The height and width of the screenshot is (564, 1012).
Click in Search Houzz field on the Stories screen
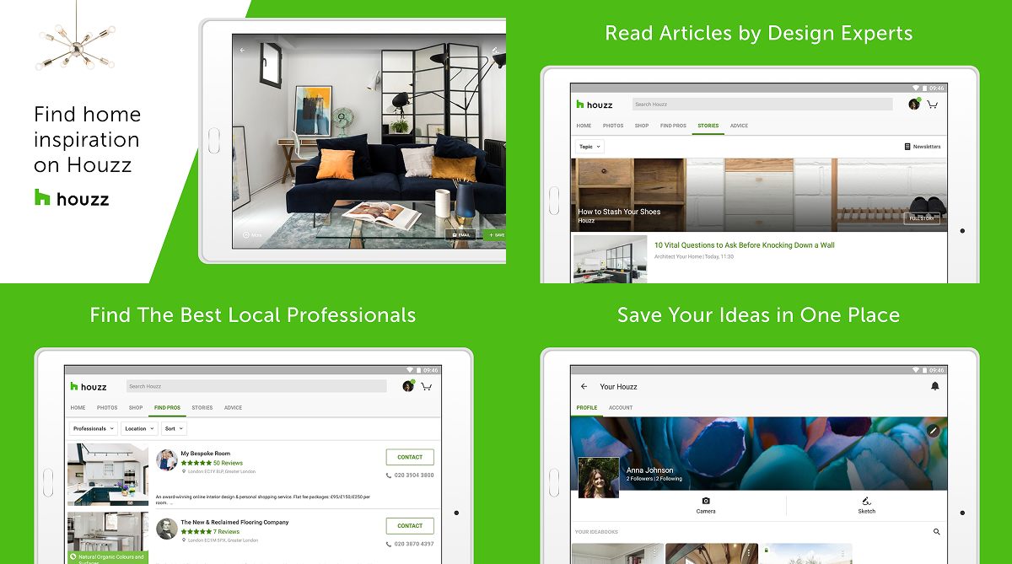[x=762, y=105]
